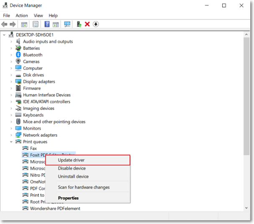Open the File menu
This screenshot has height=224, width=254.
7,15
